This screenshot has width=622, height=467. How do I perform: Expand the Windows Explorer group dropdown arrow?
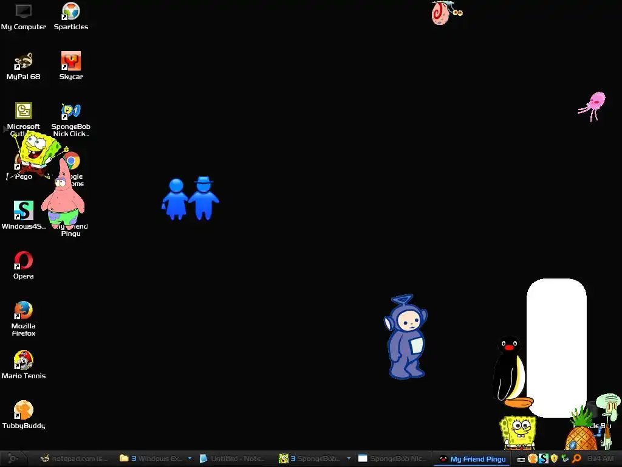click(190, 458)
